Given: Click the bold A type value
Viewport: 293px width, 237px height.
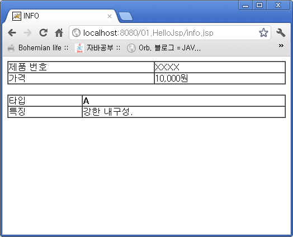Looking at the screenshot, I should click(86, 101).
